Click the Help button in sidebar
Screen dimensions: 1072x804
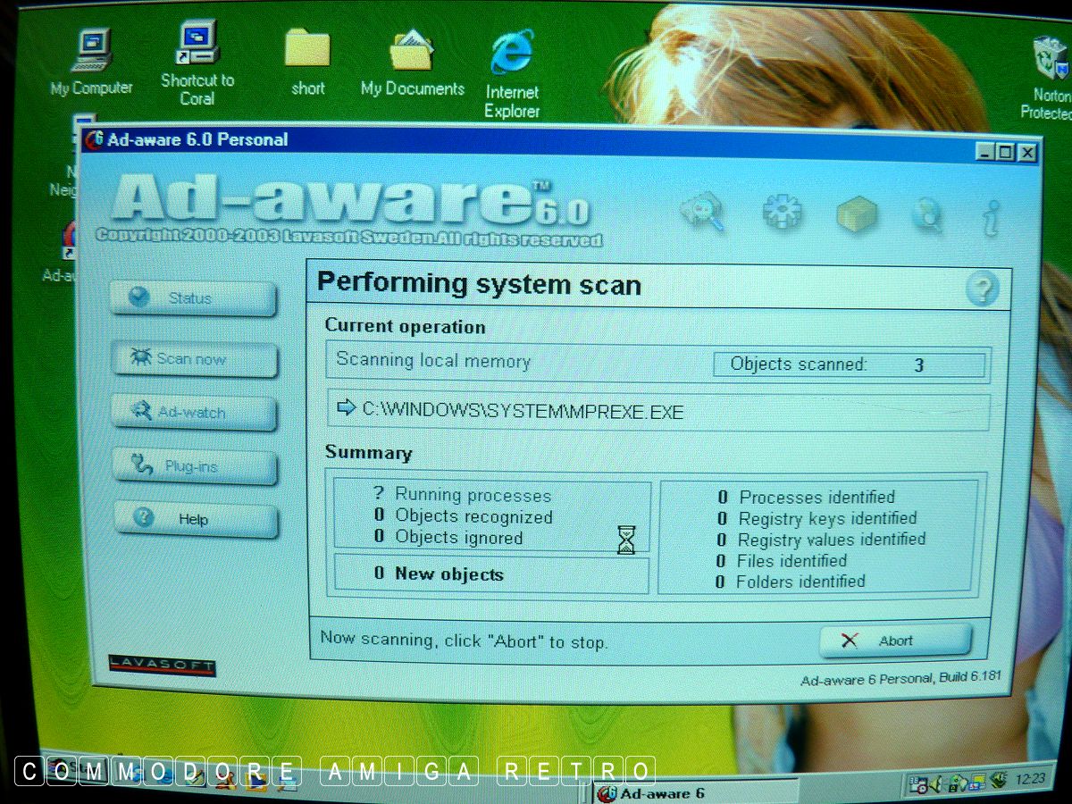[x=195, y=520]
